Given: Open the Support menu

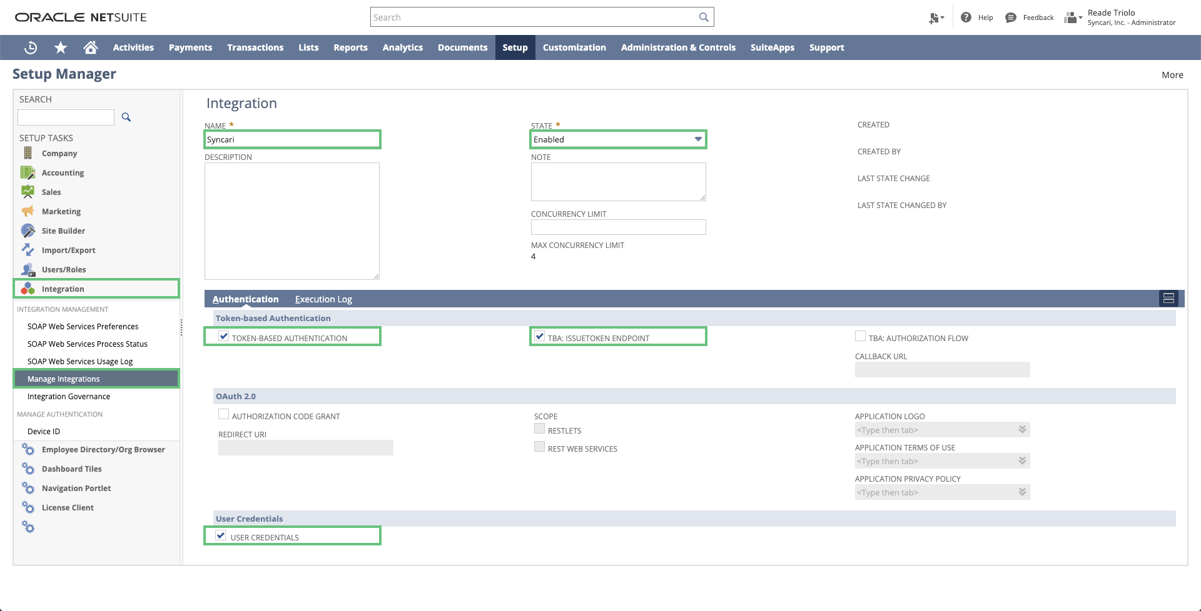Looking at the screenshot, I should (x=826, y=47).
